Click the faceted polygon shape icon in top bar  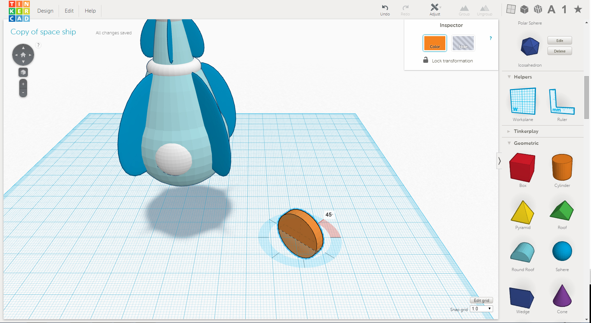click(538, 9)
